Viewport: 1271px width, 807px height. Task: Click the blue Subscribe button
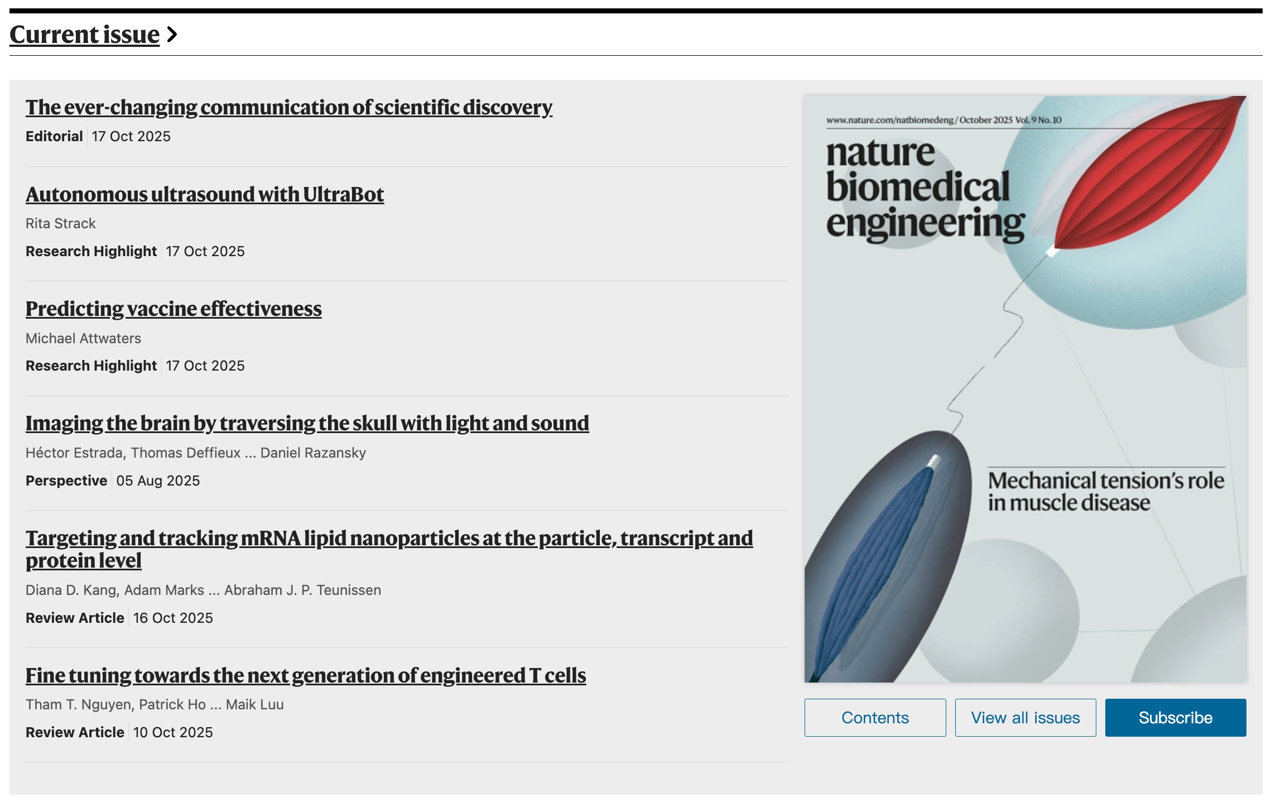[x=1175, y=717]
